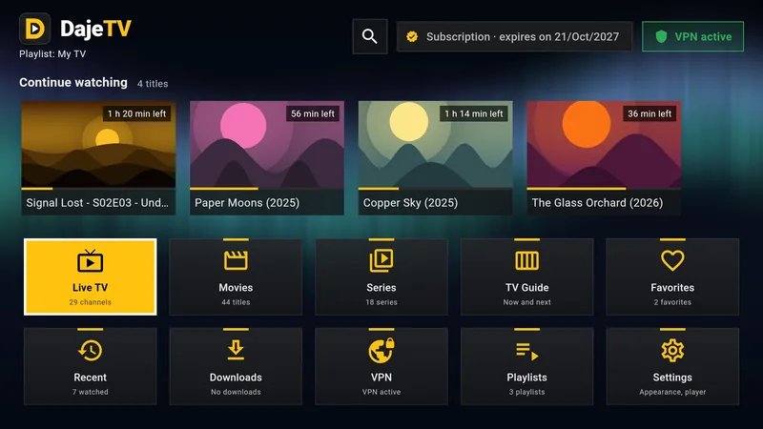Open search with the magnifier icon

pyautogui.click(x=370, y=36)
